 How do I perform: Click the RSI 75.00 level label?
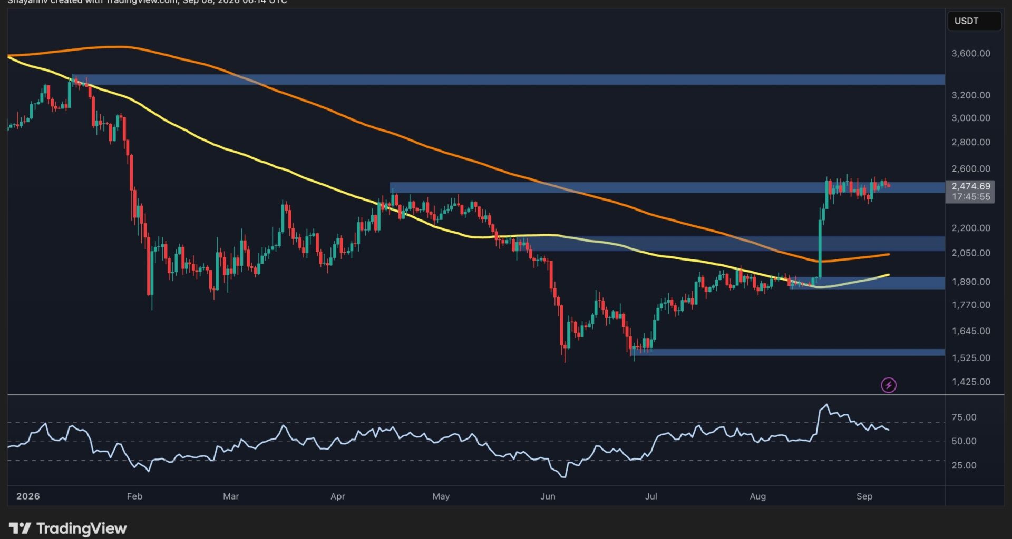tap(964, 417)
